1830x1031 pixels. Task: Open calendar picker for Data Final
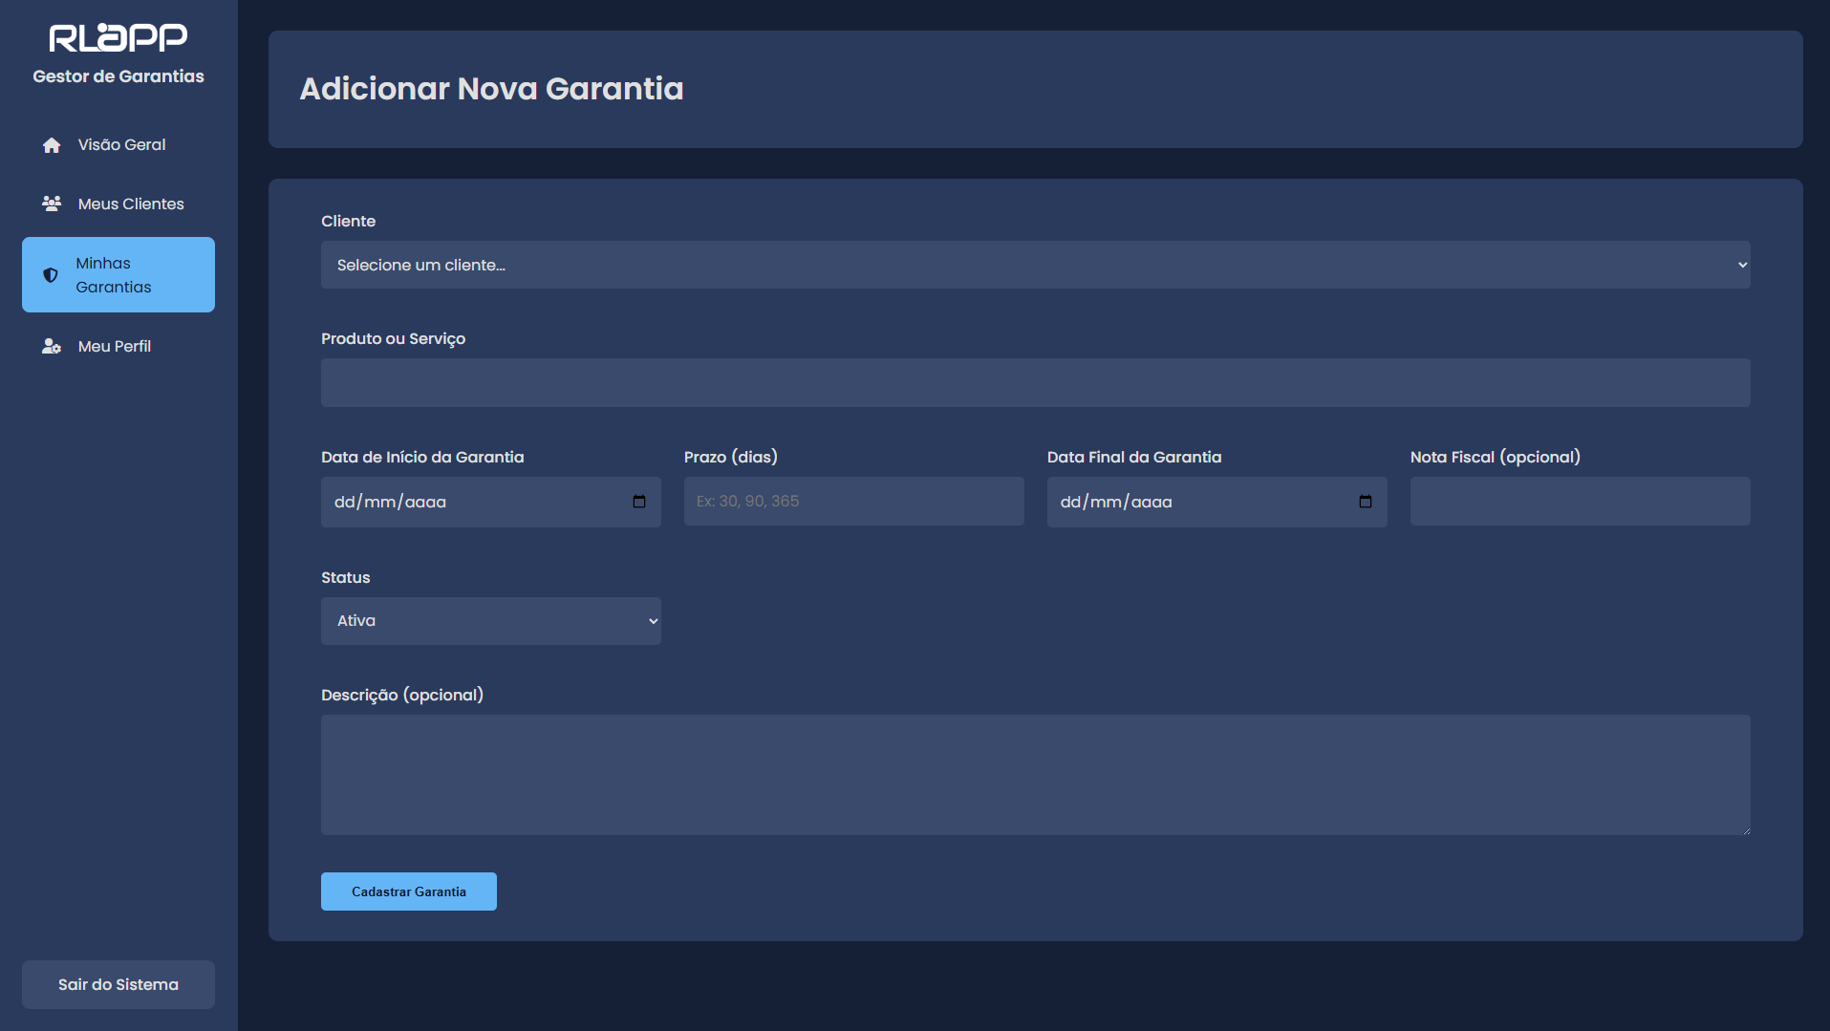(x=1366, y=502)
